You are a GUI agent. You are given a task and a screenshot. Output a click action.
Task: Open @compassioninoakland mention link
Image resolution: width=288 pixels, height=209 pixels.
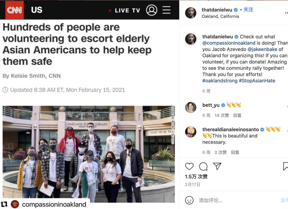tap(229, 43)
